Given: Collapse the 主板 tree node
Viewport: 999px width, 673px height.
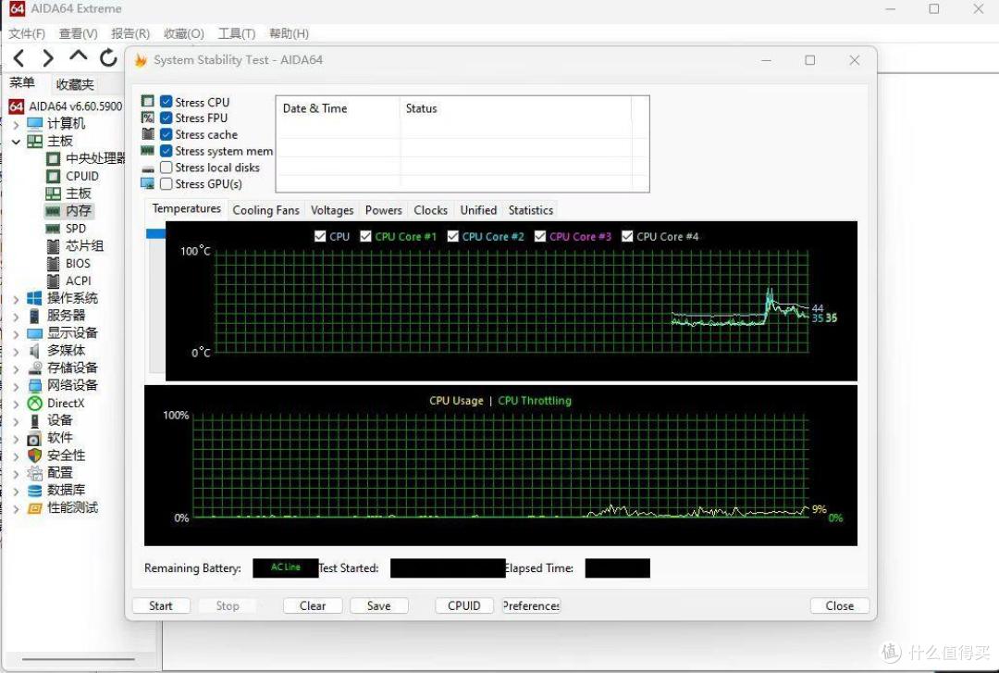Looking at the screenshot, I should click(x=16, y=141).
